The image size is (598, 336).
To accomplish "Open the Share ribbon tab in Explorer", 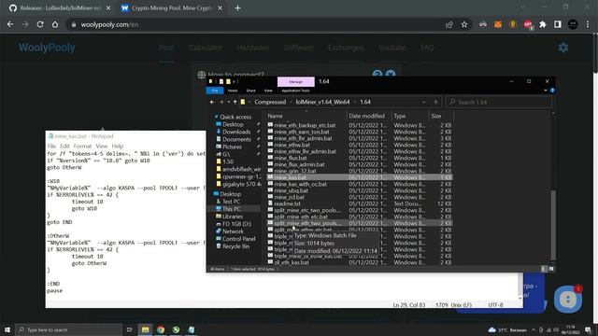I will [250, 91].
